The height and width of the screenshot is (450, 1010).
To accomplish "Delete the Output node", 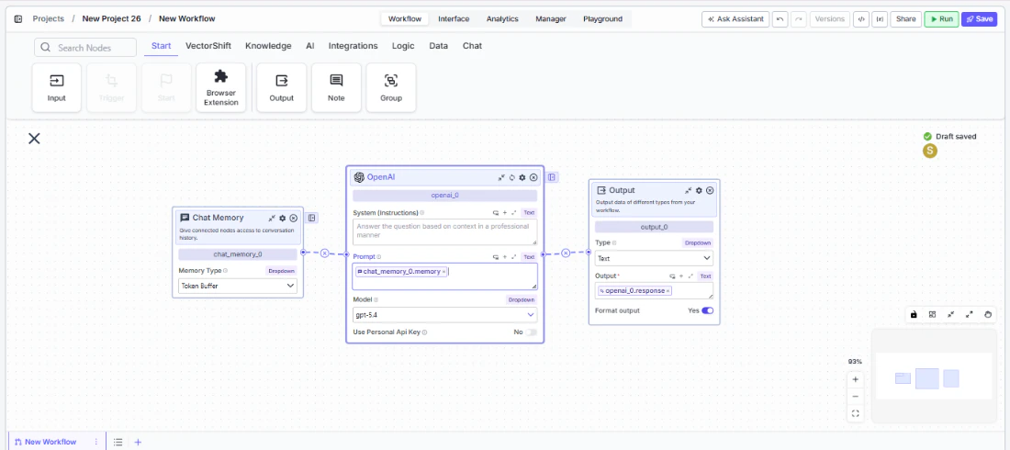I will 709,190.
